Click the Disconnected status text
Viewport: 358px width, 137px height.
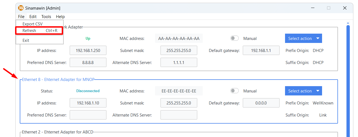[x=88, y=91]
